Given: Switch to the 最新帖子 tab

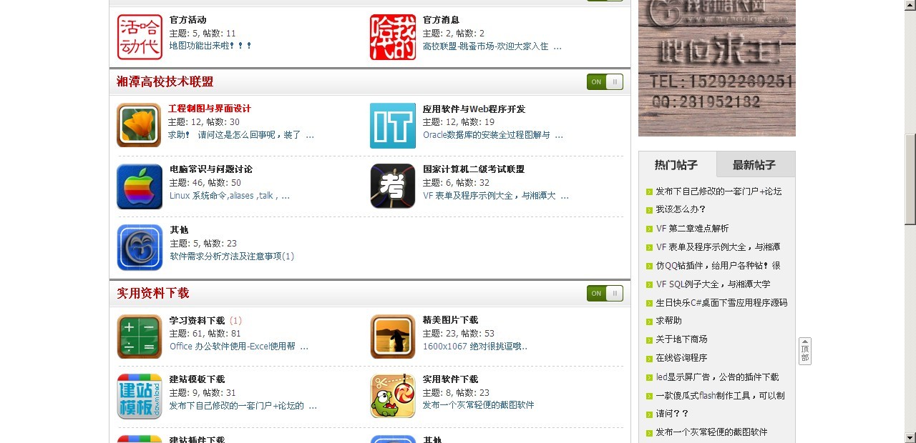Looking at the screenshot, I should [x=754, y=165].
